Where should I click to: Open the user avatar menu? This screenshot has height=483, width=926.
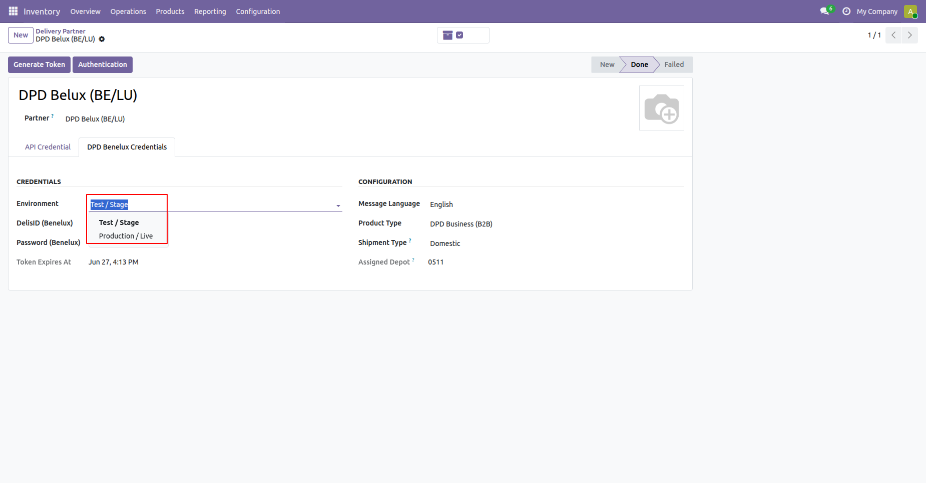tap(910, 11)
